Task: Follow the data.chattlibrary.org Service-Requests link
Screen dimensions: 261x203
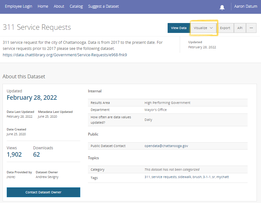Action: [65, 55]
